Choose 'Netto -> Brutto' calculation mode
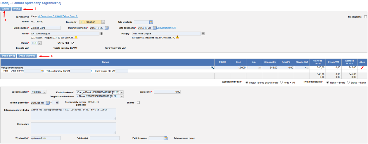Screen dimensions: 368x144 328,82
